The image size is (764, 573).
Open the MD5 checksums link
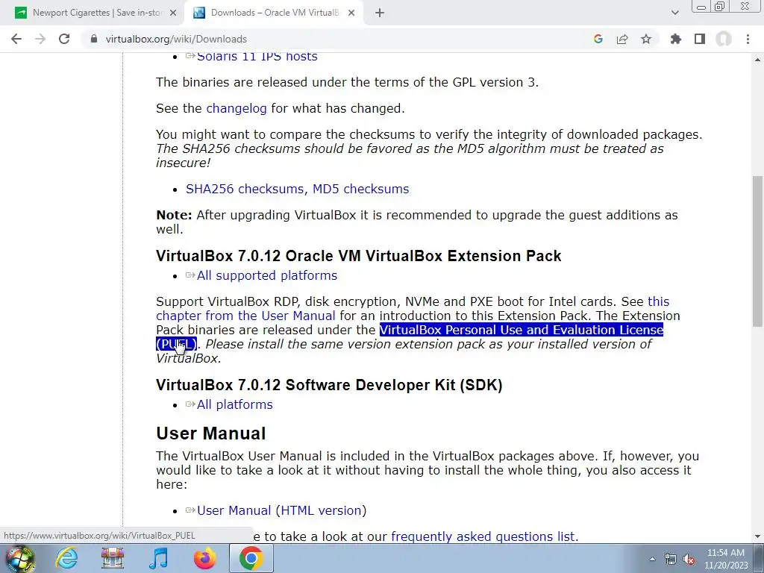coord(360,189)
